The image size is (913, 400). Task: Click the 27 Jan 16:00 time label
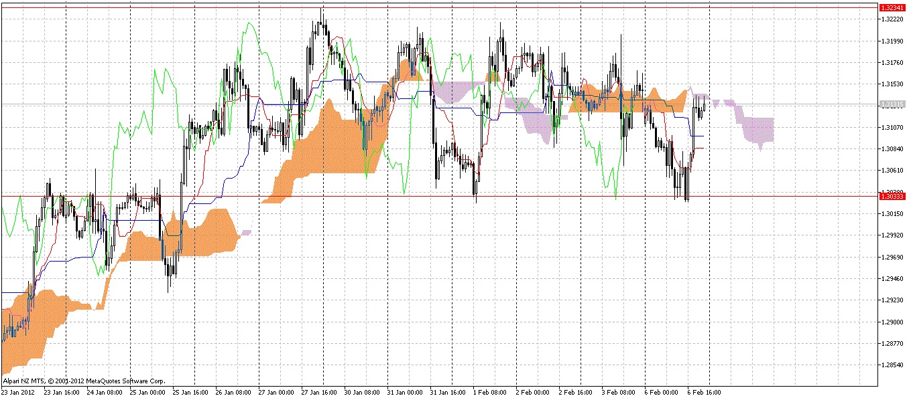click(x=318, y=393)
